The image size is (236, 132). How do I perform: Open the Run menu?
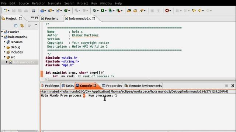click(x=94, y=3)
